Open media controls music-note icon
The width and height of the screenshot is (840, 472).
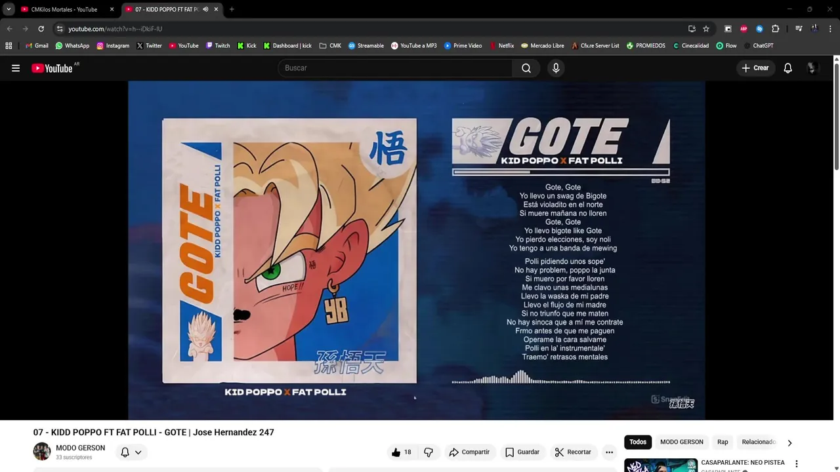[799, 29]
